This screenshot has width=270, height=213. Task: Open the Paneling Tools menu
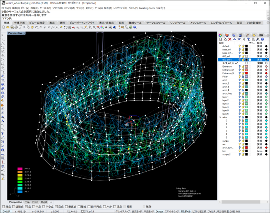point(147,8)
